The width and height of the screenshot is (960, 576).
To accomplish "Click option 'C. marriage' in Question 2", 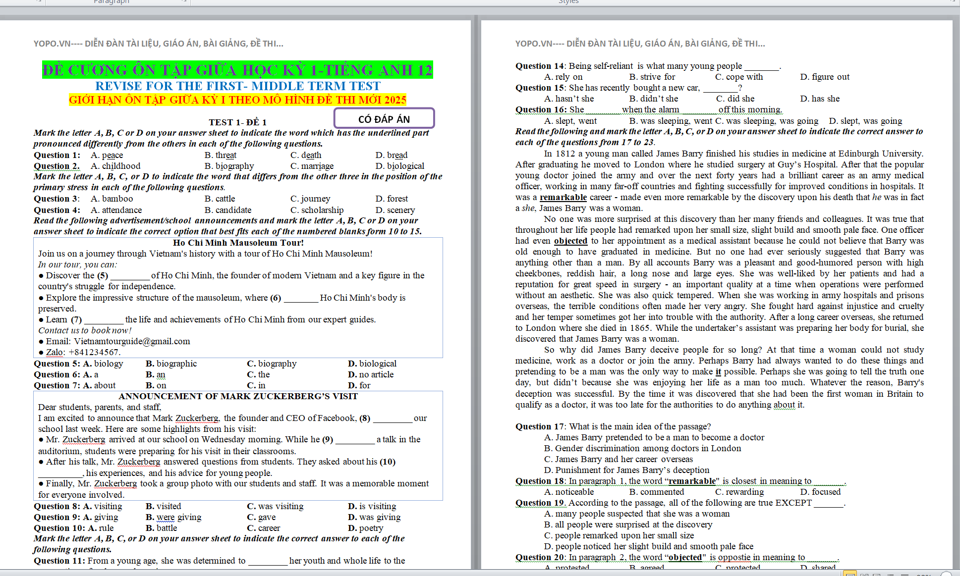I will (312, 166).
